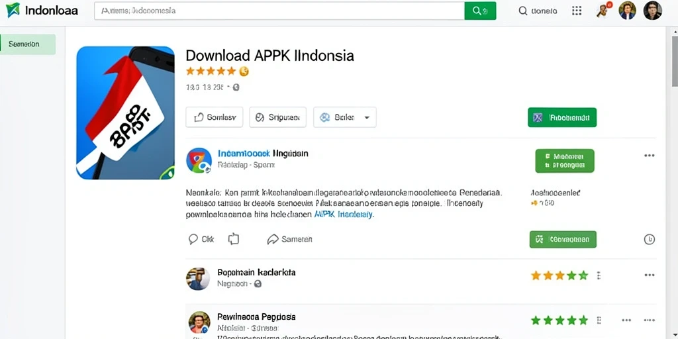Screen dimensions: 678x339
Task: Click the Aoehcoaenled text beside description
Action: click(x=556, y=193)
